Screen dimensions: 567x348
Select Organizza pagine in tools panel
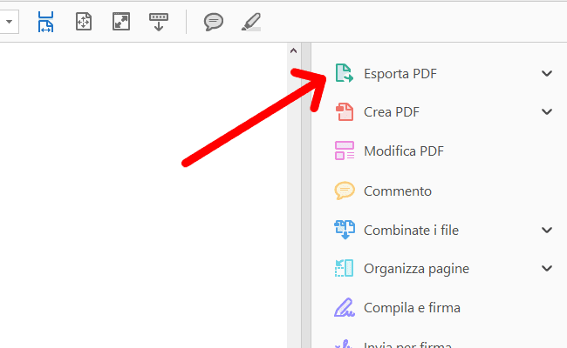(x=416, y=269)
